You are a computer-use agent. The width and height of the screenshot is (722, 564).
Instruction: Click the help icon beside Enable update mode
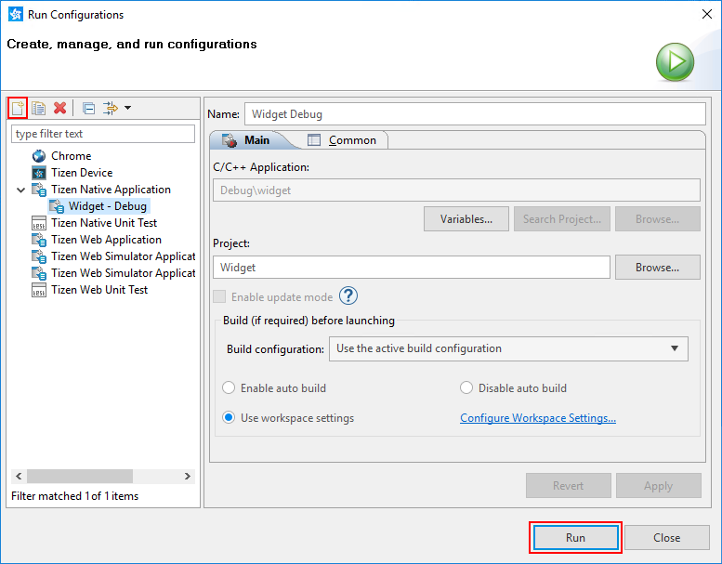pyautogui.click(x=348, y=296)
